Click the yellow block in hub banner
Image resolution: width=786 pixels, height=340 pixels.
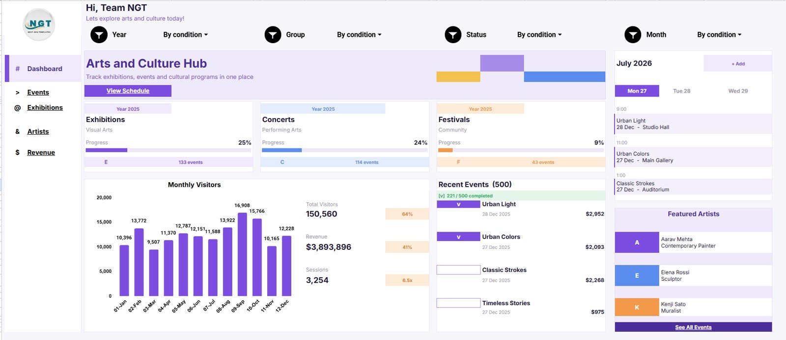[x=458, y=77]
